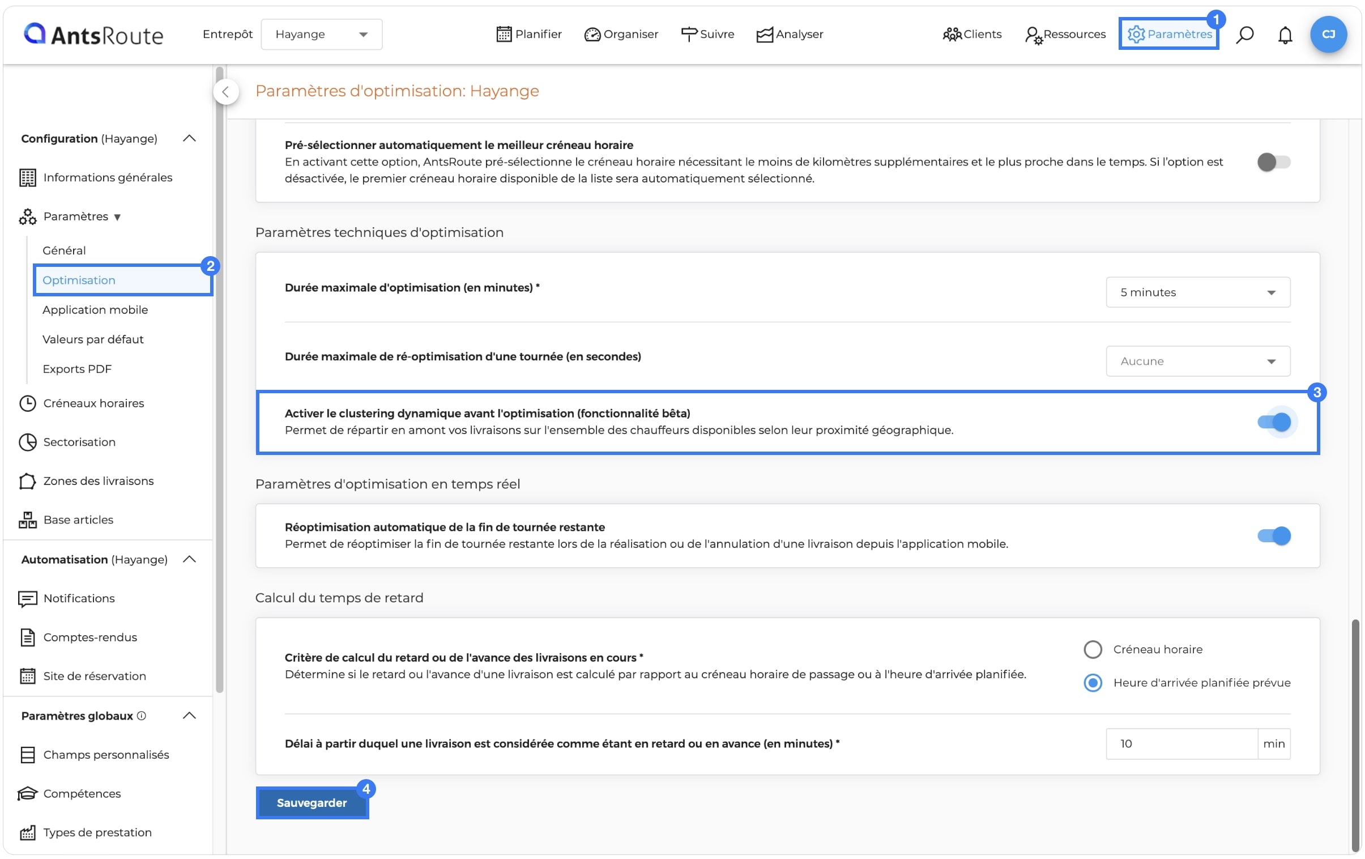The height and width of the screenshot is (859, 1365).
Task: Open the Exports PDF item
Action: 77,368
